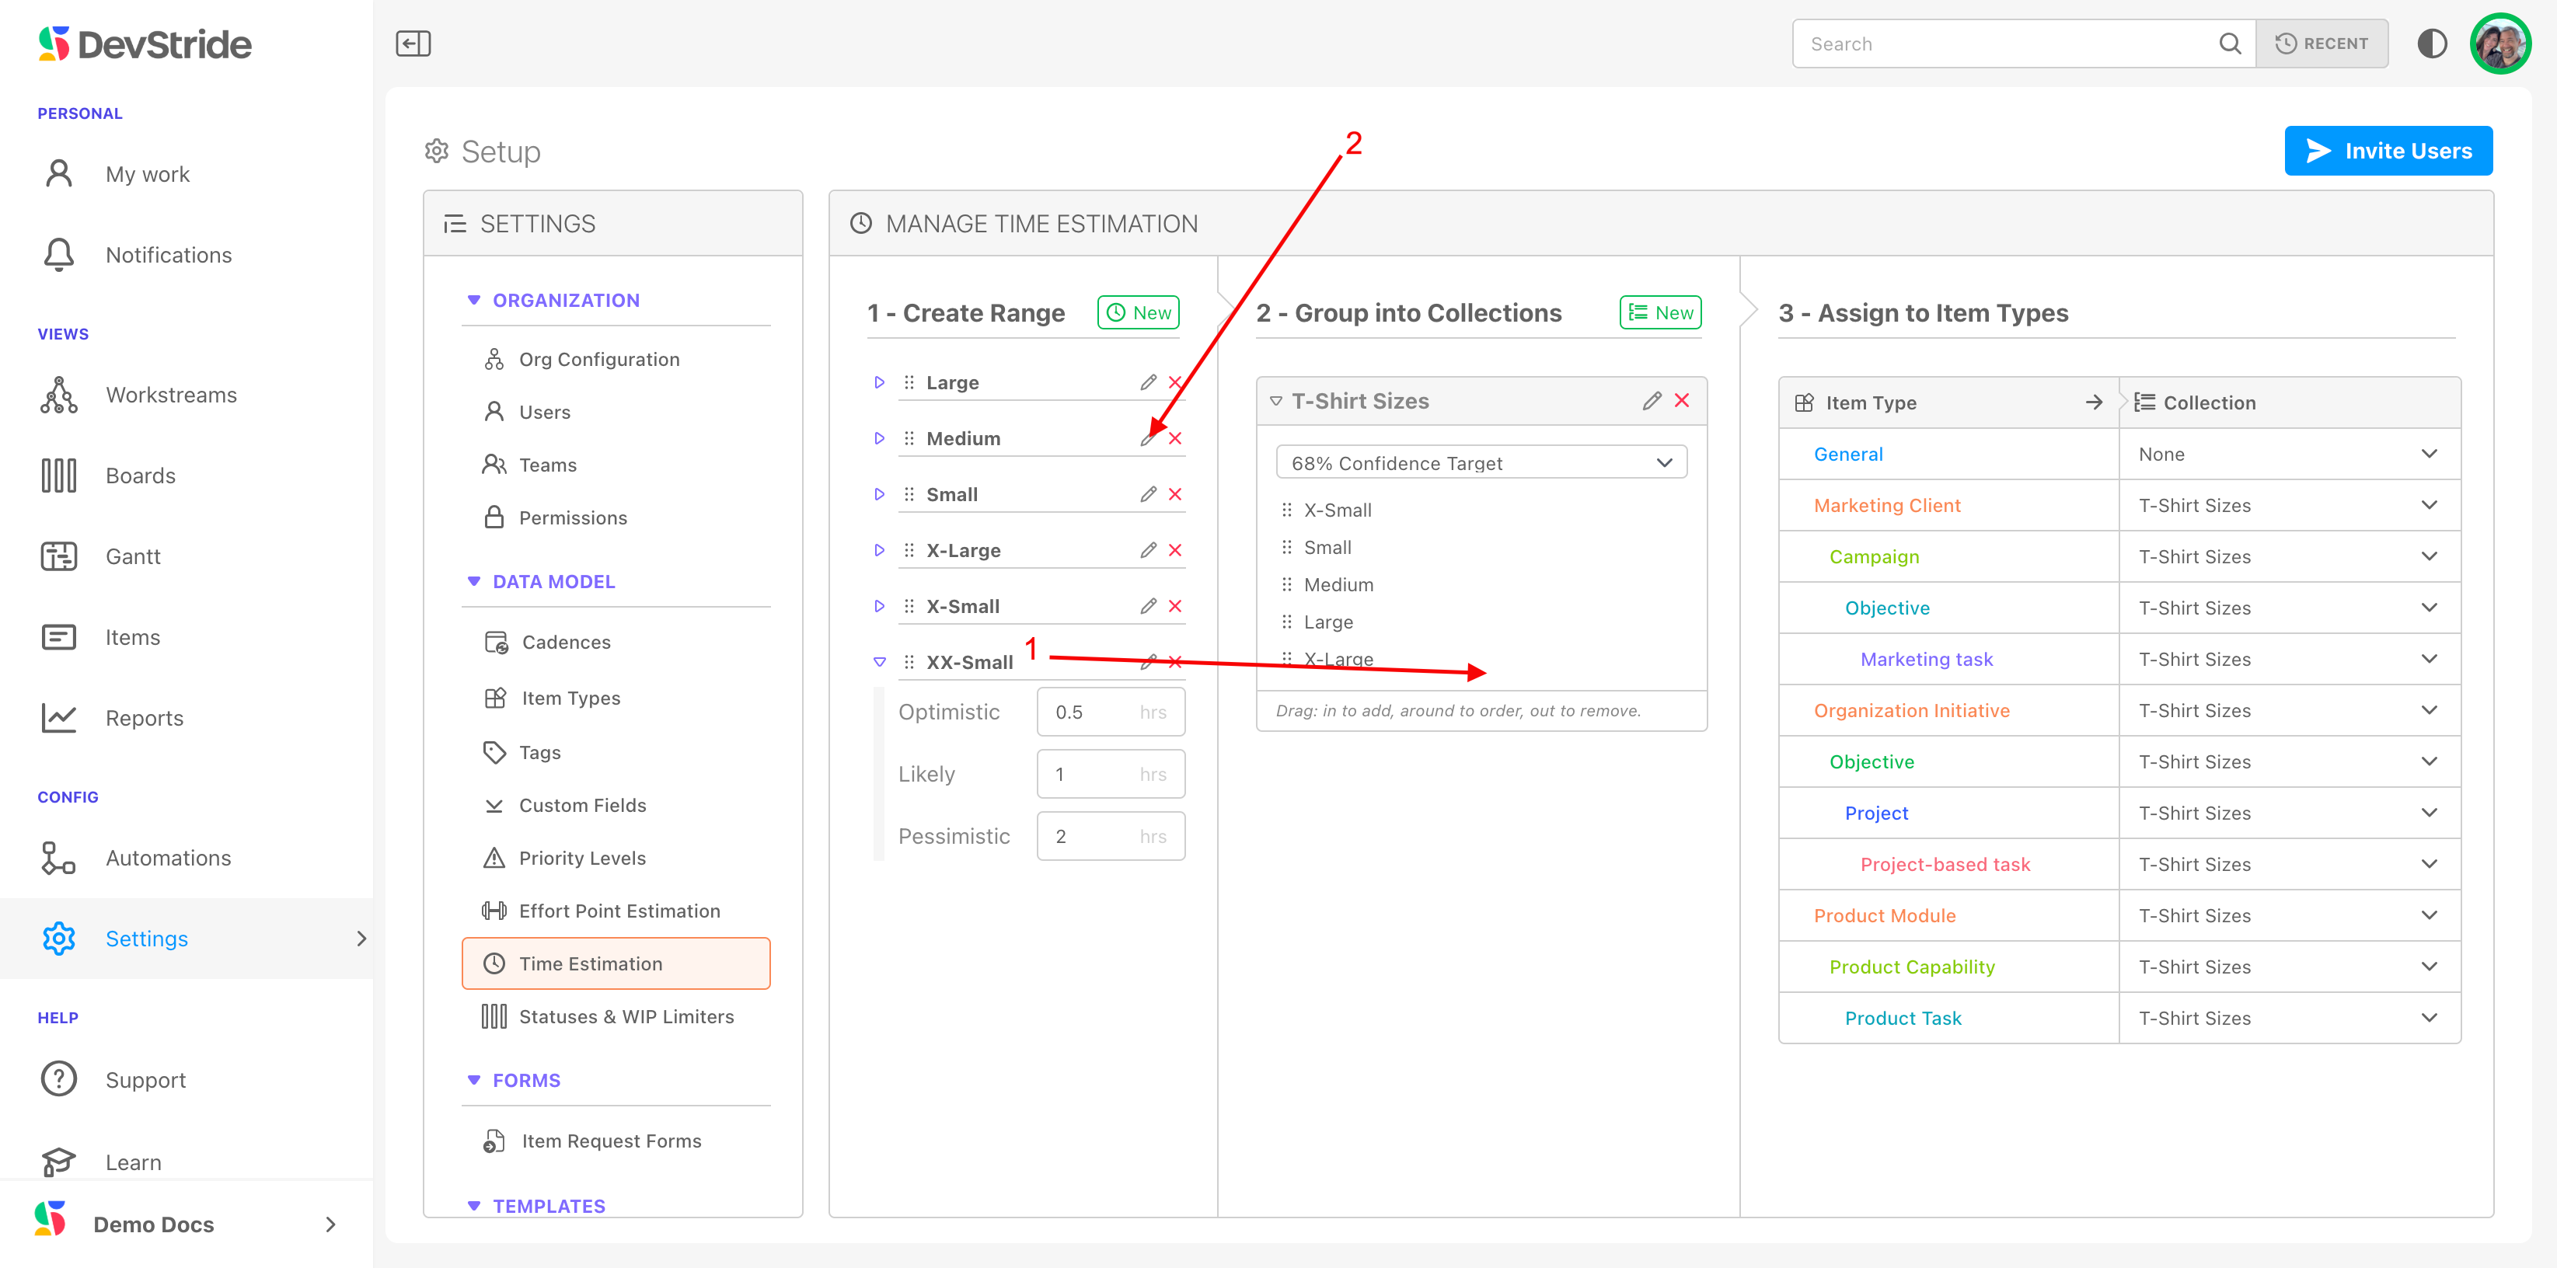
Task: Open user profile avatar
Action: [2499, 44]
